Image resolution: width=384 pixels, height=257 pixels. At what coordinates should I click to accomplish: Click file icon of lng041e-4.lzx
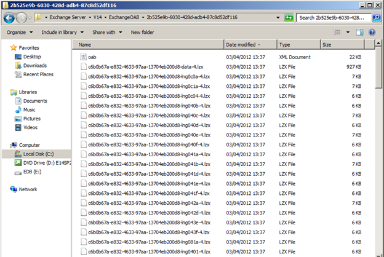click(x=84, y=184)
